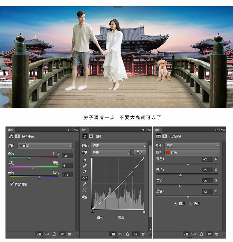Click the 洋红-绿色 slider handle

click(x=33, y=168)
